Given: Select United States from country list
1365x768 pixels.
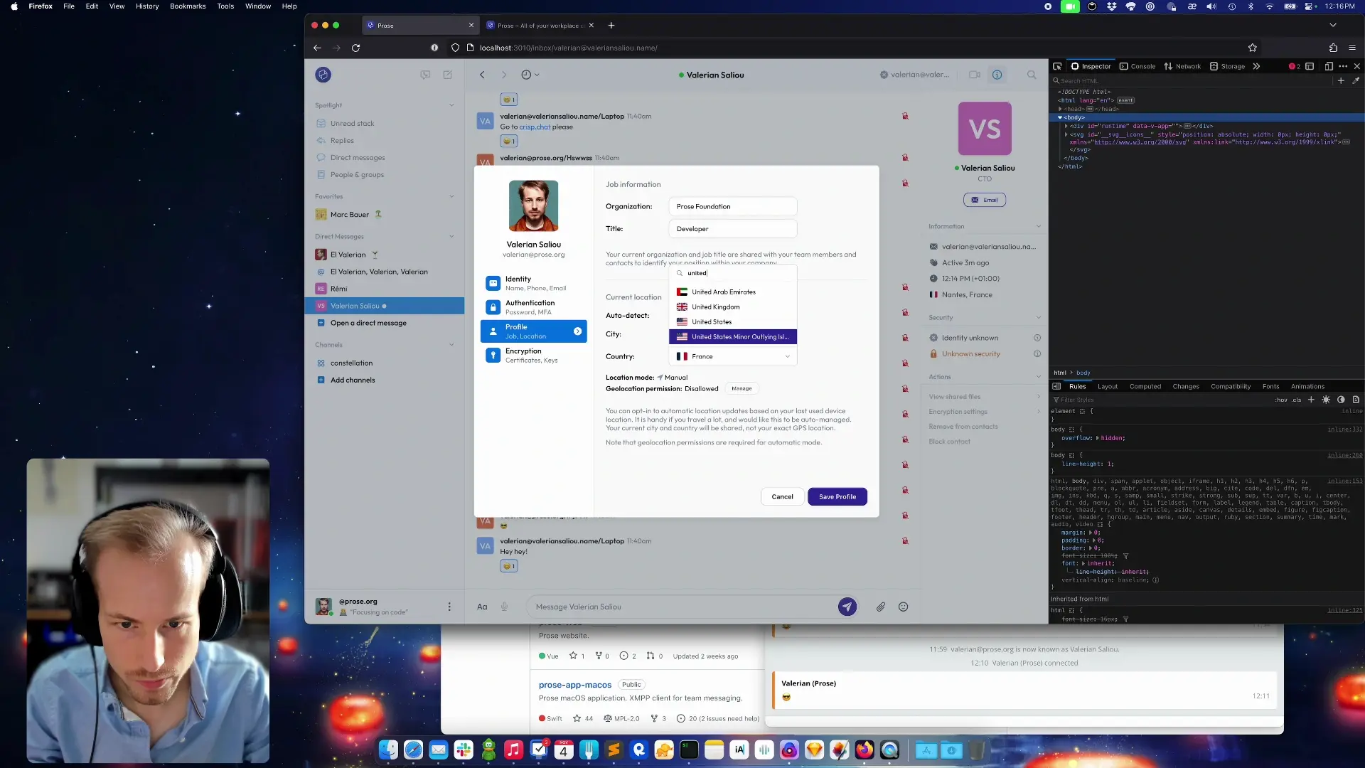Looking at the screenshot, I should 712,321.
